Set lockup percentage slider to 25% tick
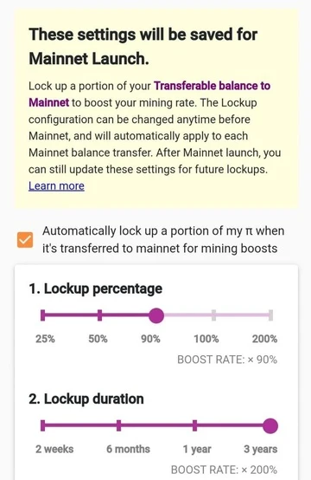Image resolution: width=311 pixels, height=480 pixels. point(42,315)
